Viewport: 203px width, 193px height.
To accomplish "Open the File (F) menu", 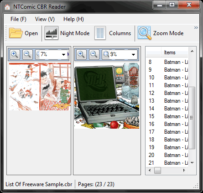I will [x=18, y=19].
